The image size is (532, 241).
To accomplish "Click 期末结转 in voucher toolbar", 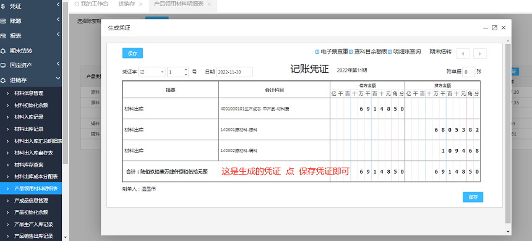I will (440, 52).
